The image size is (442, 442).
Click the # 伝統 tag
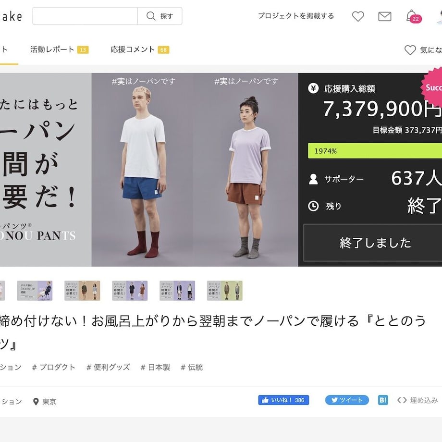pos(192,367)
